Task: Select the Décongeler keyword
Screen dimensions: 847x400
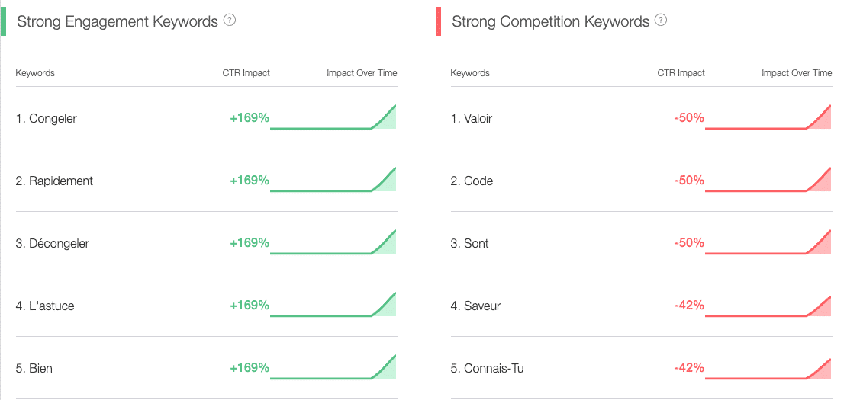Action: coord(53,244)
